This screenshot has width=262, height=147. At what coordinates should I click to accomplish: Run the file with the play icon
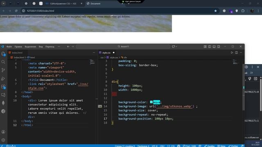[x=232, y=53]
